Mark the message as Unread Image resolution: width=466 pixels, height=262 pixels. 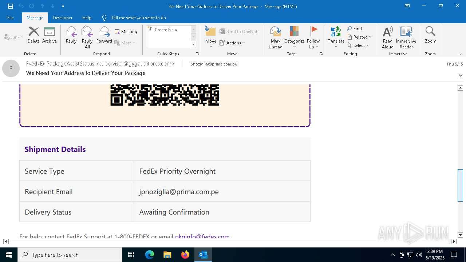point(276,37)
